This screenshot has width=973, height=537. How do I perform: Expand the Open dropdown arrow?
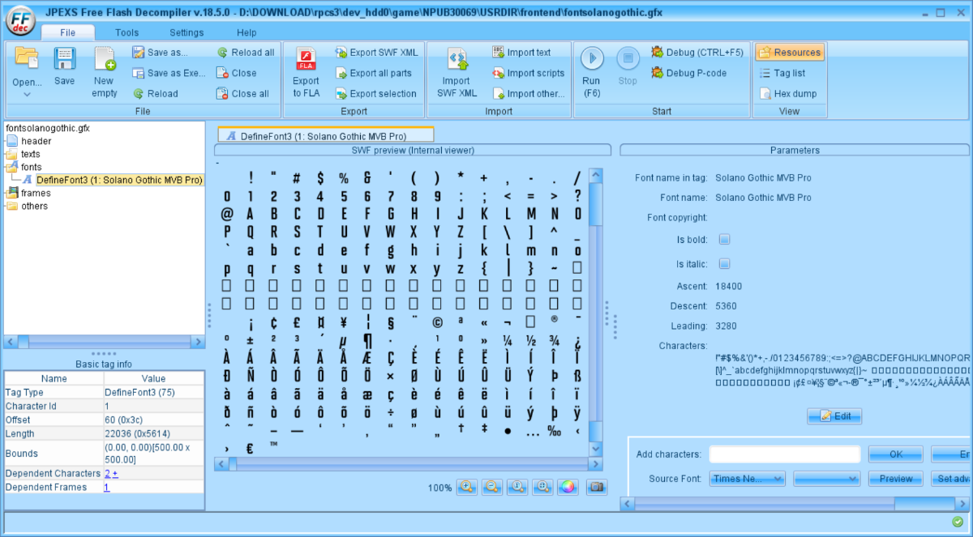pyautogui.click(x=27, y=94)
